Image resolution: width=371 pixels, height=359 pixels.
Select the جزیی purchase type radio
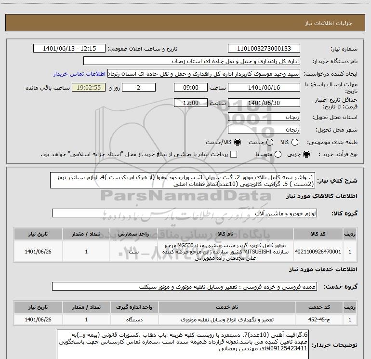306,154
